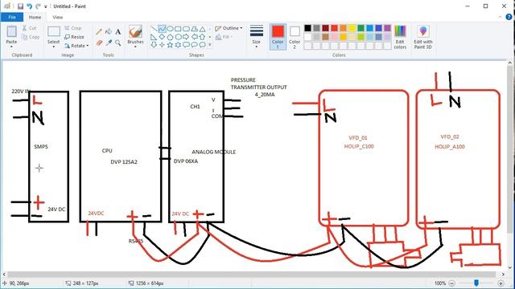Pick the Curve shape
515x289 pixels.
162,29
